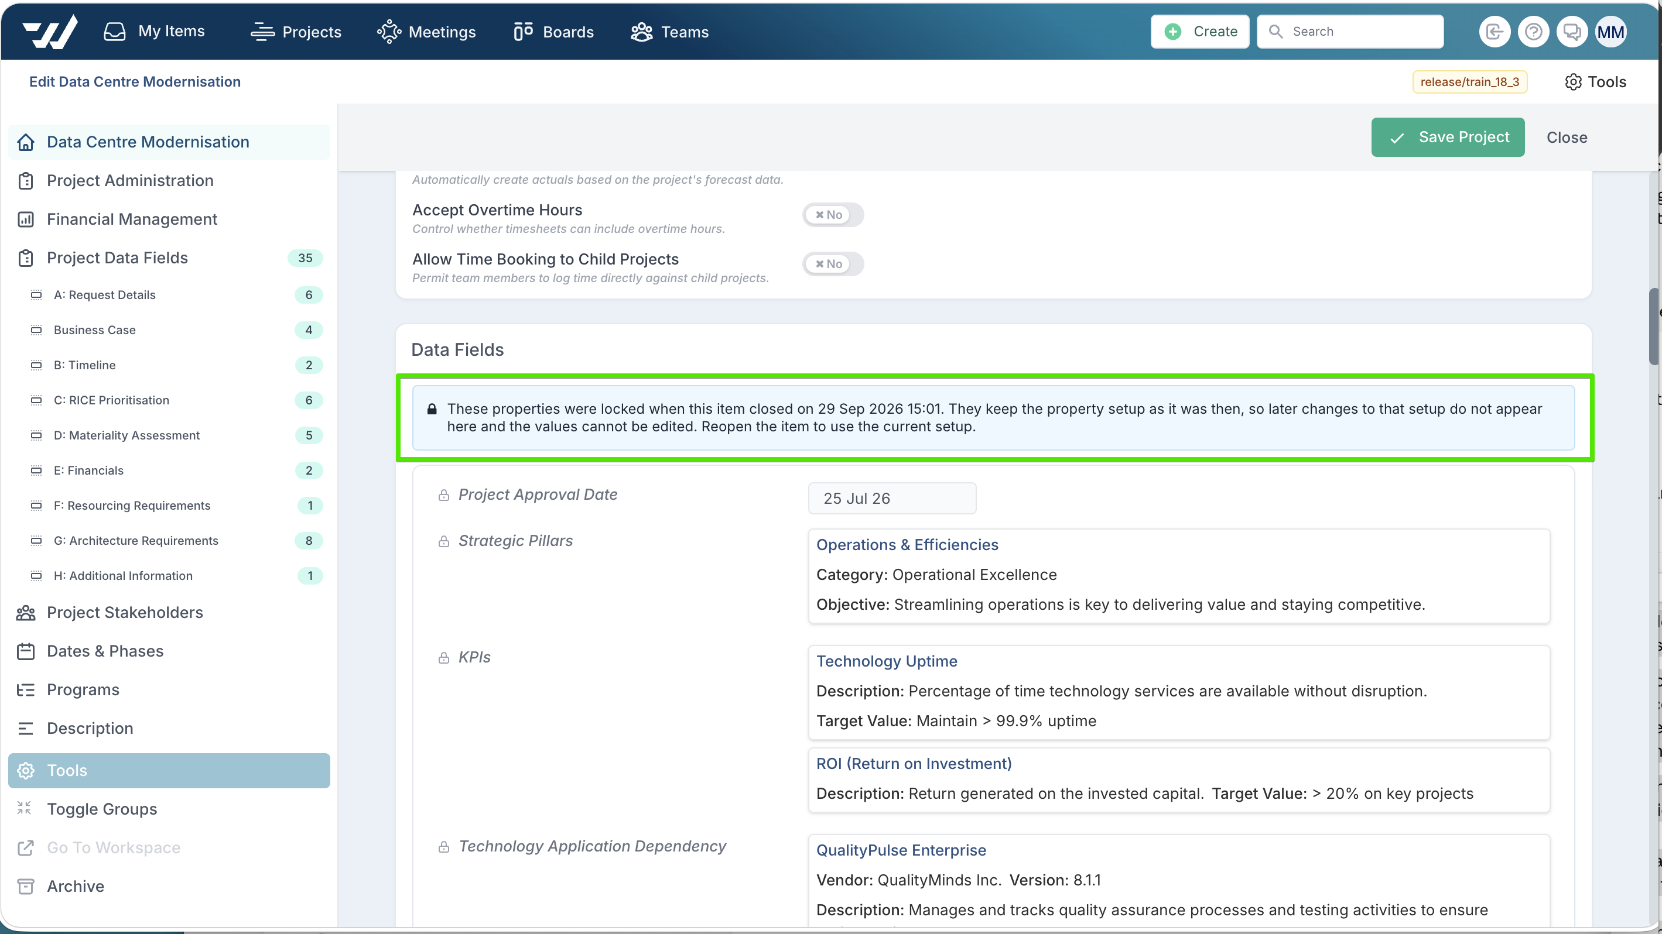Click the Save Project button
Image resolution: width=1662 pixels, height=934 pixels.
click(x=1448, y=138)
